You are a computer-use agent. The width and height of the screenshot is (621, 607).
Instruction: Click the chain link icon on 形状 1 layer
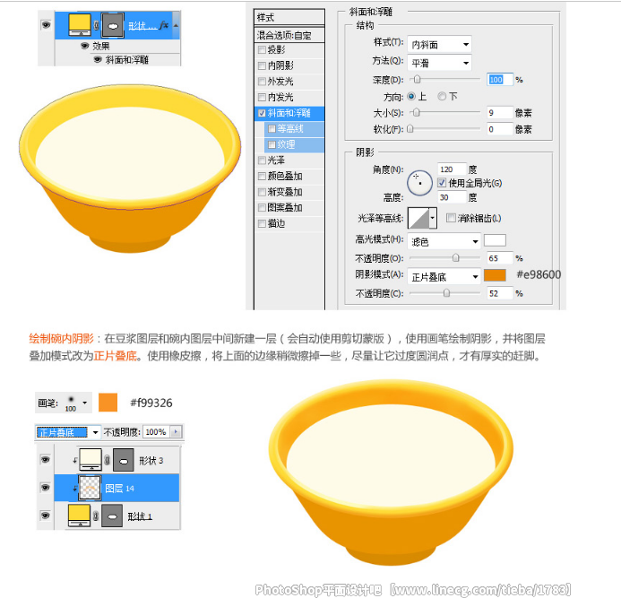96,516
